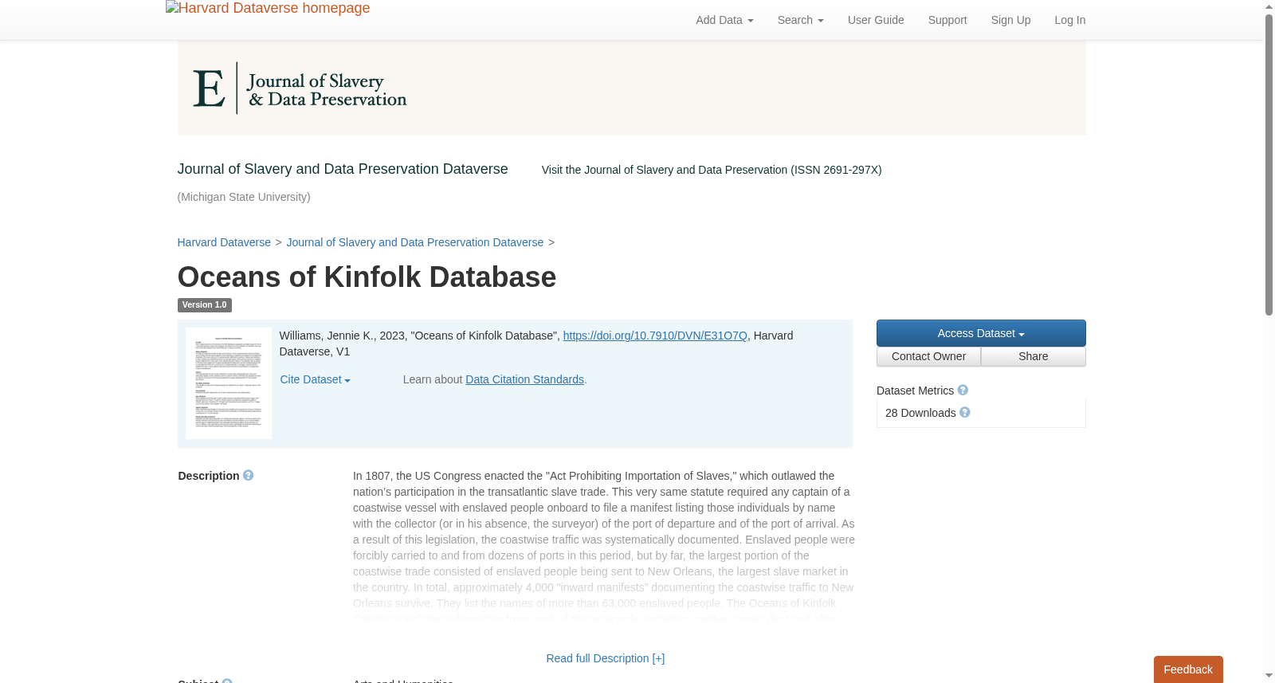Viewport: 1275px width, 683px height.
Task: Open the Harvard Dataverse homepage logo
Action: point(268,9)
